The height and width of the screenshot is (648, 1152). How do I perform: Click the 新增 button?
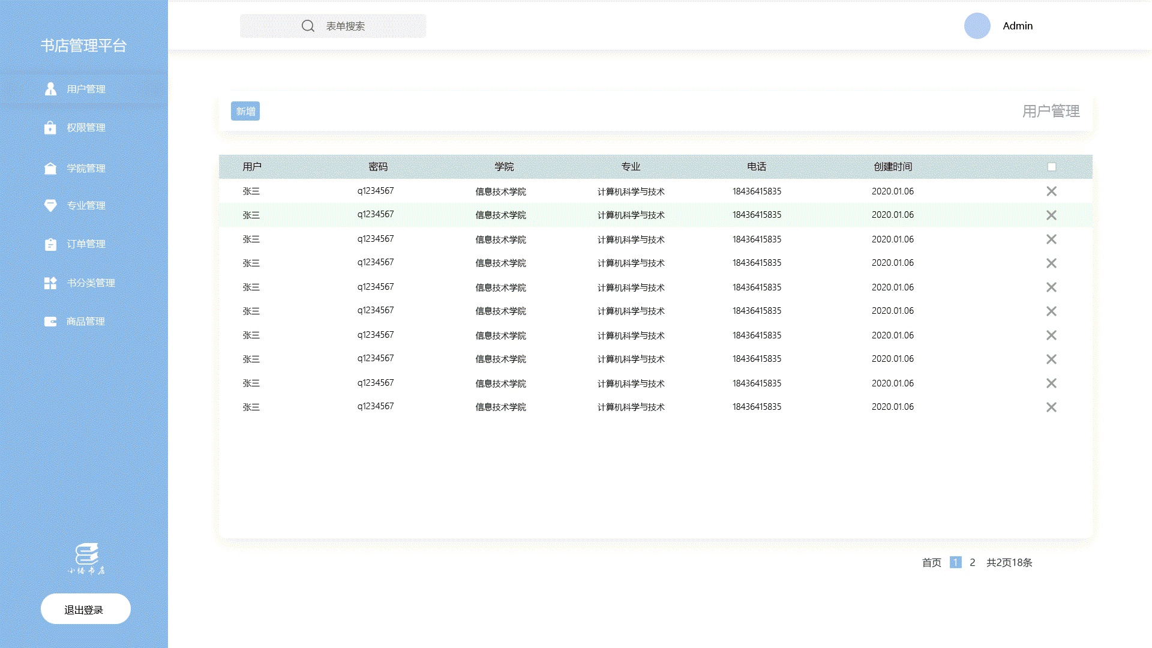point(245,111)
